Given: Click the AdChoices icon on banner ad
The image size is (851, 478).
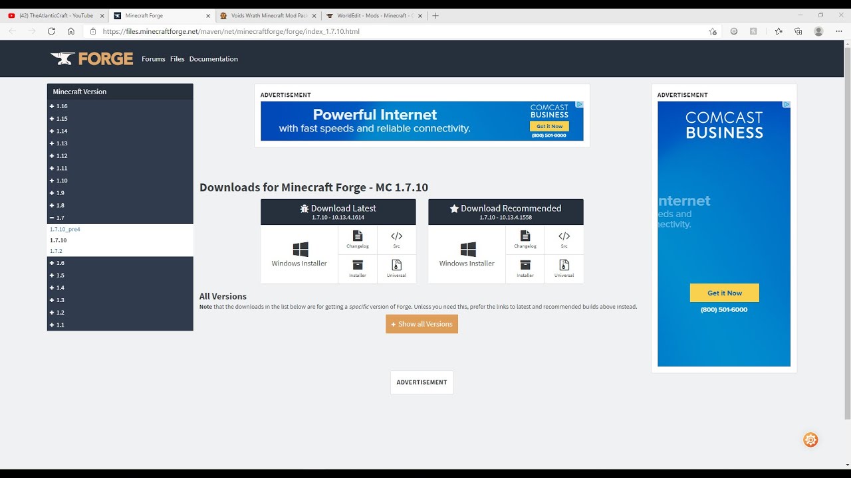Looking at the screenshot, I should pyautogui.click(x=580, y=104).
